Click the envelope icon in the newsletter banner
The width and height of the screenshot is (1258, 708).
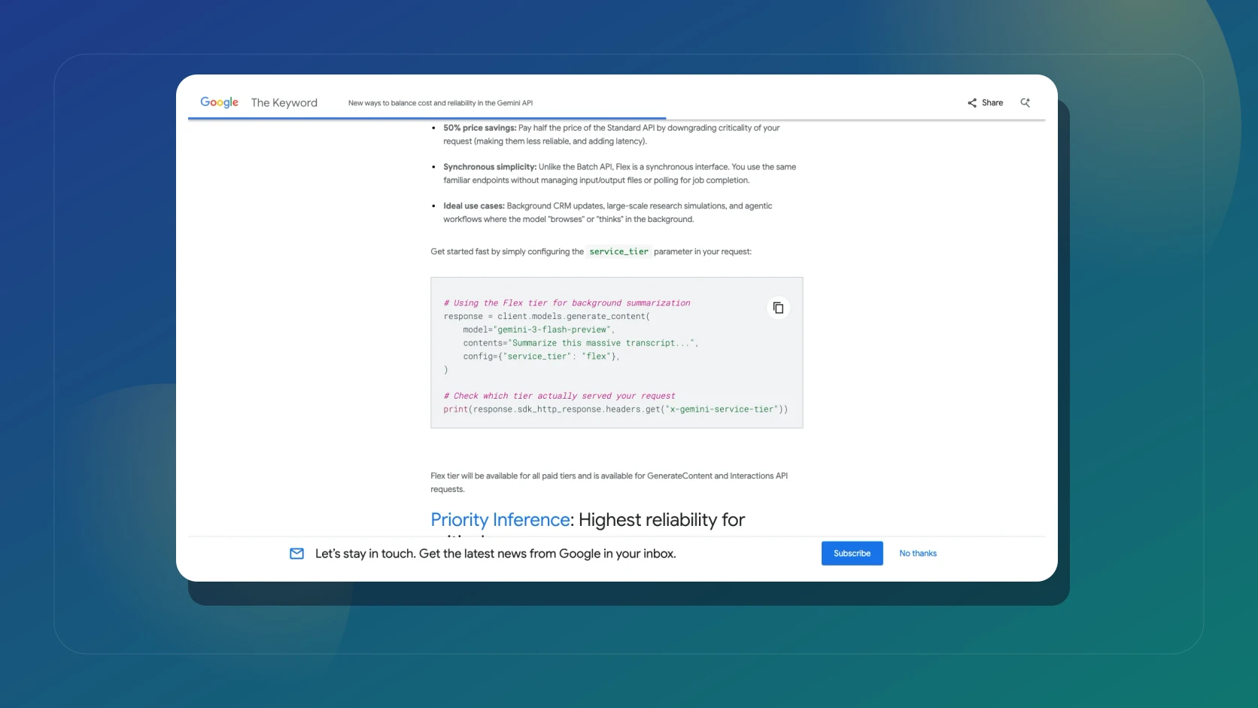pyautogui.click(x=297, y=554)
